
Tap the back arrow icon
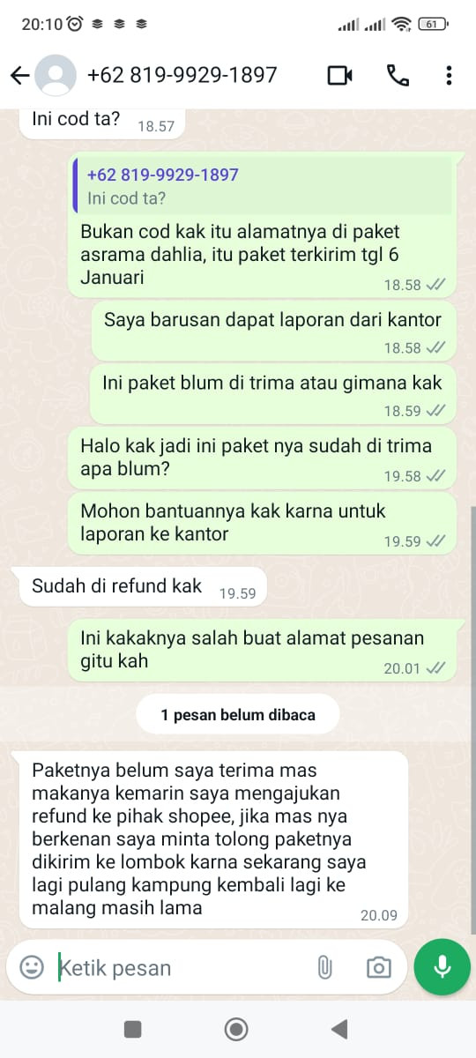[x=19, y=76]
